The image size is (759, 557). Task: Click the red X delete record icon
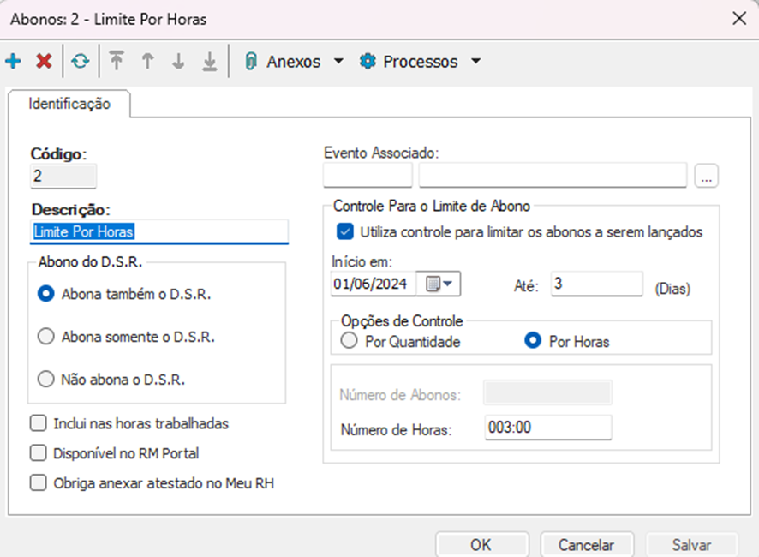tap(44, 62)
